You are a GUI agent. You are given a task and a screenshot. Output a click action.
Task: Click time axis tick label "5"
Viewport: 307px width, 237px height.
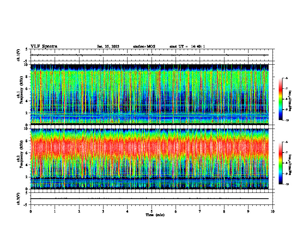(152, 211)
